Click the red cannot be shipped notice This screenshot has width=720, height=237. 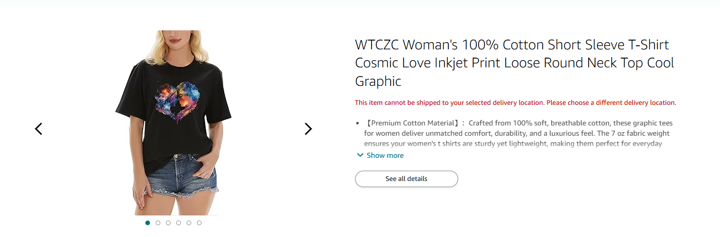click(449, 103)
